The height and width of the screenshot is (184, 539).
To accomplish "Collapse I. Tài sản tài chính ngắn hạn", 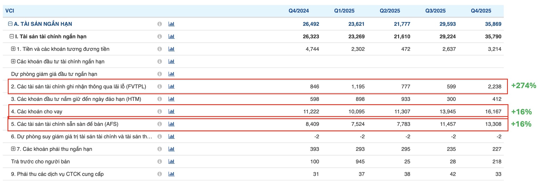I will tap(12, 36).
